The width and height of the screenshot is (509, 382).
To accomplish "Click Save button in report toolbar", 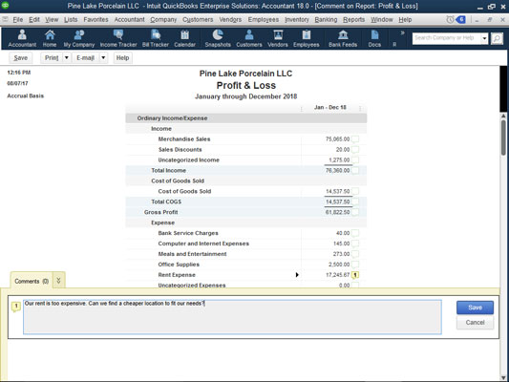I will click(20, 57).
